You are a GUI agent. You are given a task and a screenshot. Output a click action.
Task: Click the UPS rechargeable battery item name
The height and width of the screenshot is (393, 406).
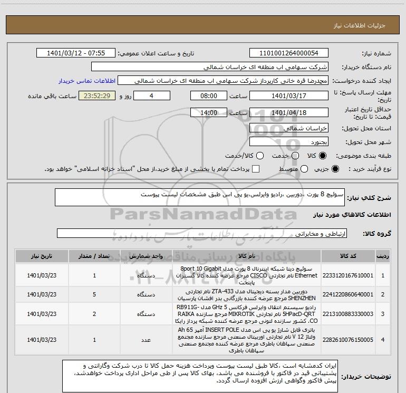click(247, 340)
